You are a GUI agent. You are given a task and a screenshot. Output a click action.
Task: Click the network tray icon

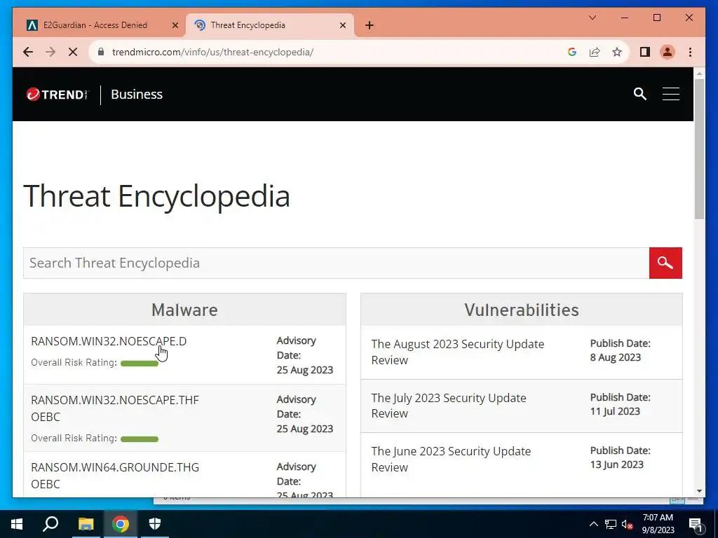tap(611, 524)
